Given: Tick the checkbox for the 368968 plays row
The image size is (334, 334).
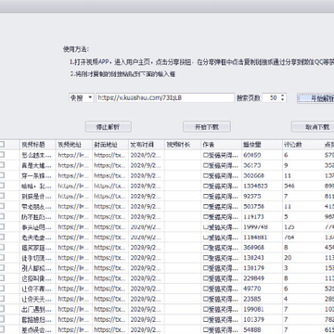Looking at the screenshot, I should point(2,247).
